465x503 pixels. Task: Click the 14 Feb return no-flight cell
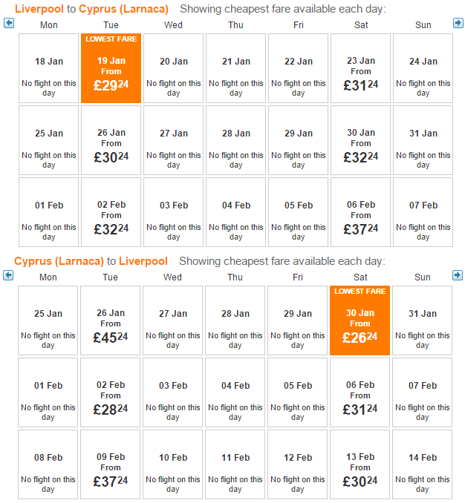pyautogui.click(x=423, y=464)
